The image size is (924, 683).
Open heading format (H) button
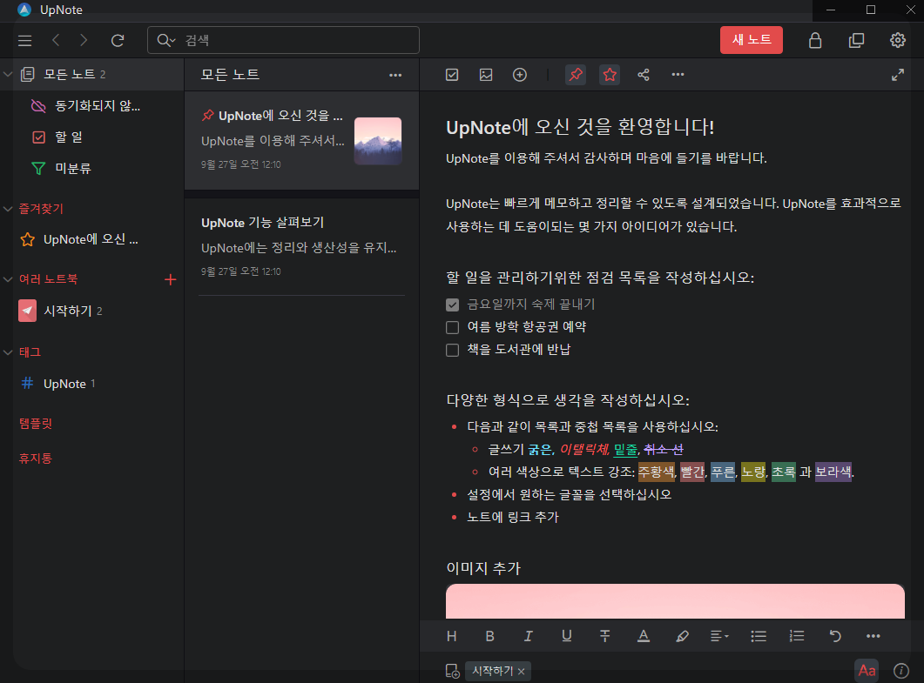[x=452, y=636]
